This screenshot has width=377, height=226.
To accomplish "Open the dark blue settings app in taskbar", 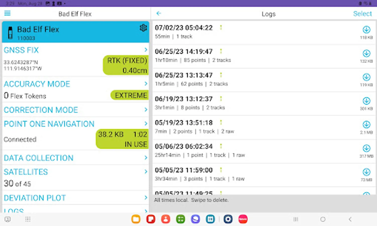I will pyautogui.click(x=228, y=219).
